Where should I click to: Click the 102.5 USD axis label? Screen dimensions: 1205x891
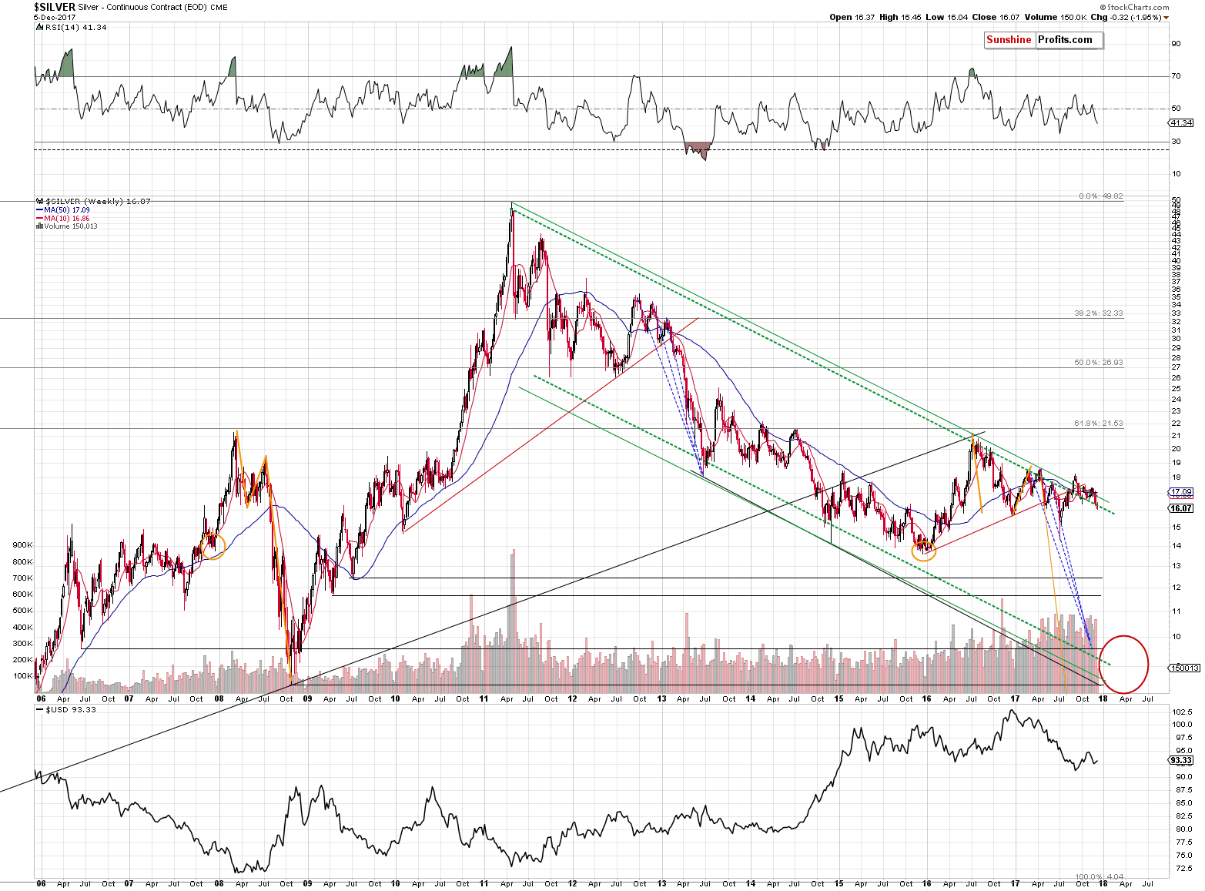click(x=1183, y=712)
